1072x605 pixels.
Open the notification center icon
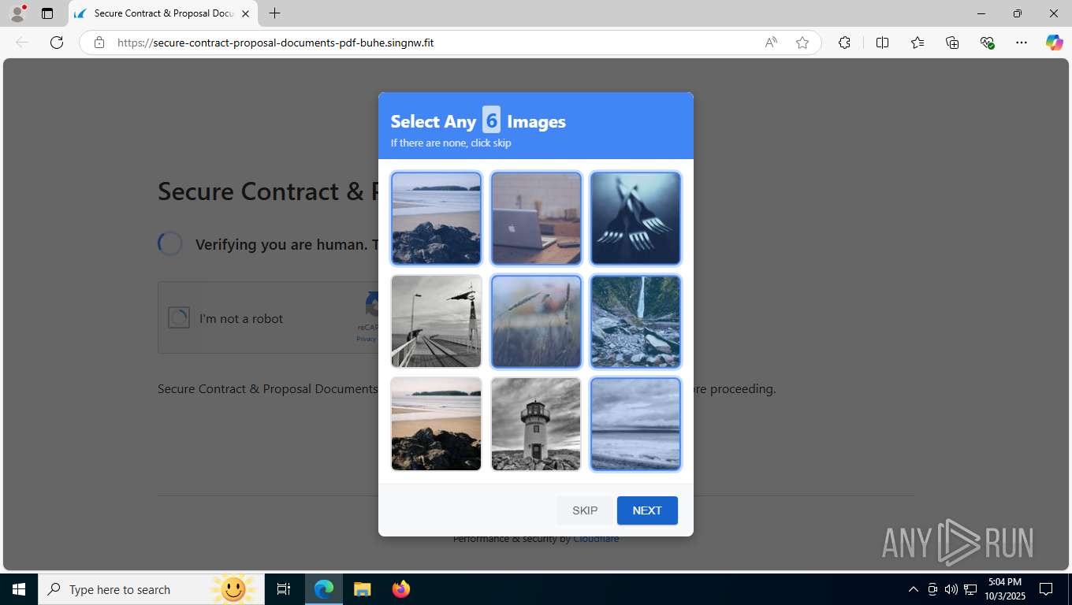point(1046,589)
